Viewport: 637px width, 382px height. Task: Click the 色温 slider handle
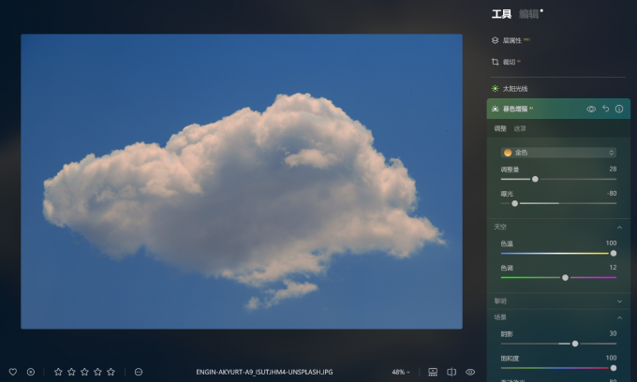(614, 253)
